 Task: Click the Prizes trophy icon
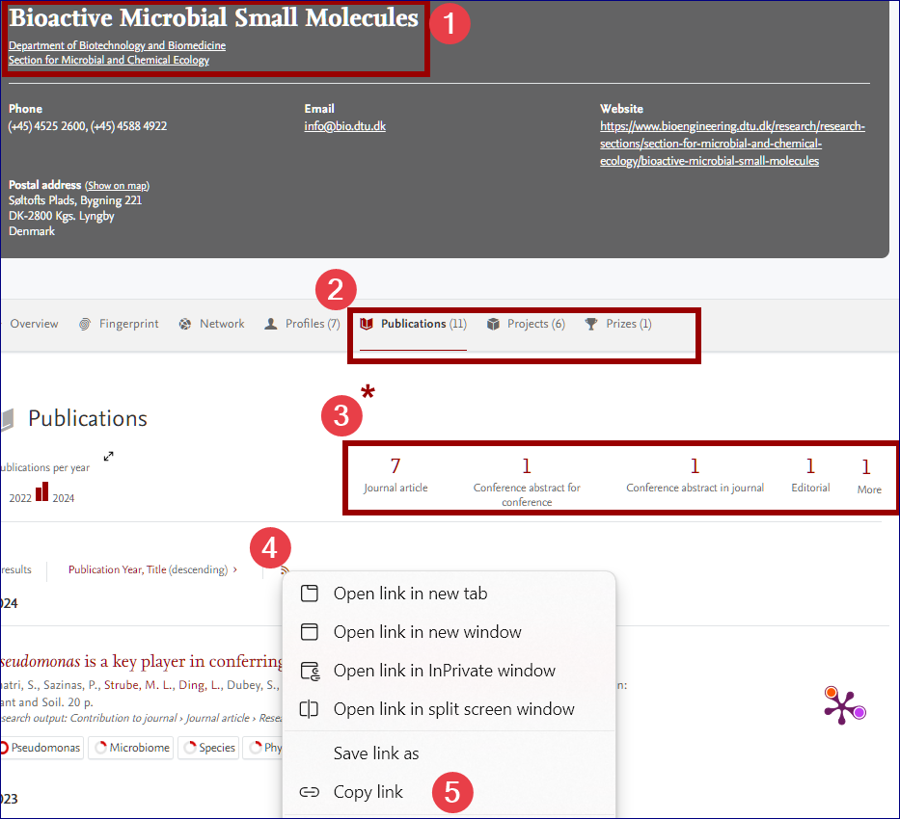(x=591, y=324)
